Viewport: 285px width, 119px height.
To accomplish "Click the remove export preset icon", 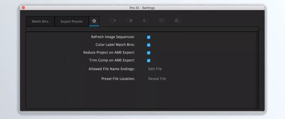I will pyautogui.click(x=178, y=21).
